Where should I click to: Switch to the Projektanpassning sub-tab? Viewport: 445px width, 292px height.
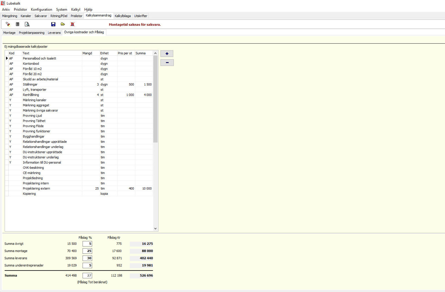(32, 33)
